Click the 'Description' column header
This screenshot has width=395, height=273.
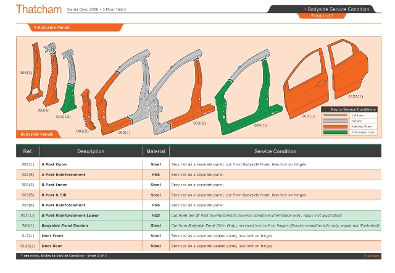[91, 151]
